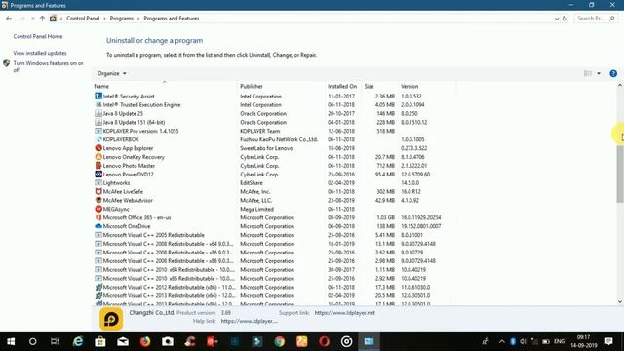Click the McAfee WebAdvisor icon
The width and height of the screenshot is (624, 351).
point(98,200)
